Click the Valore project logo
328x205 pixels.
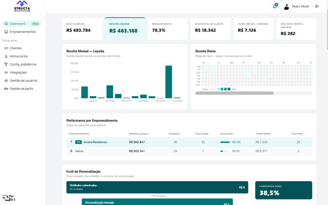click(x=71, y=151)
